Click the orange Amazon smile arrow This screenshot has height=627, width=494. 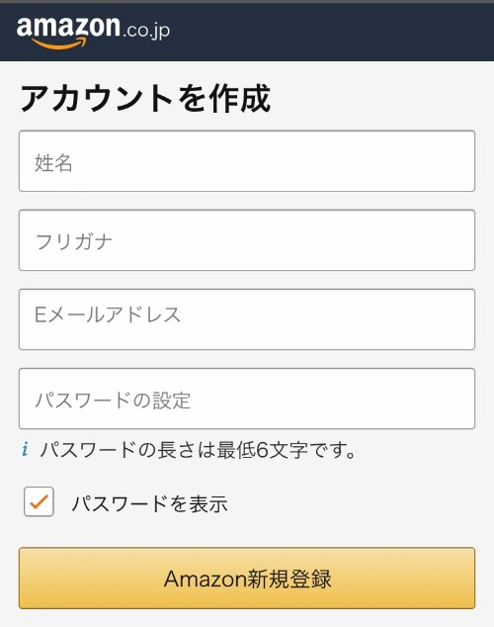tap(58, 44)
